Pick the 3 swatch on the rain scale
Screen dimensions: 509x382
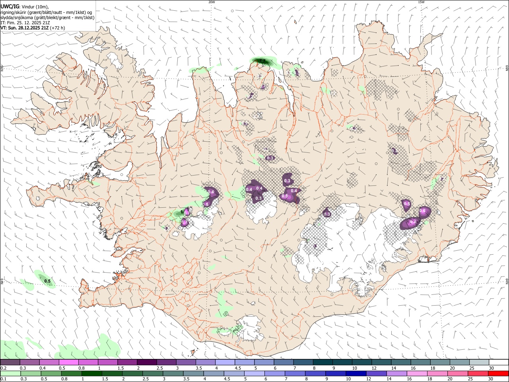(x=173, y=373)
